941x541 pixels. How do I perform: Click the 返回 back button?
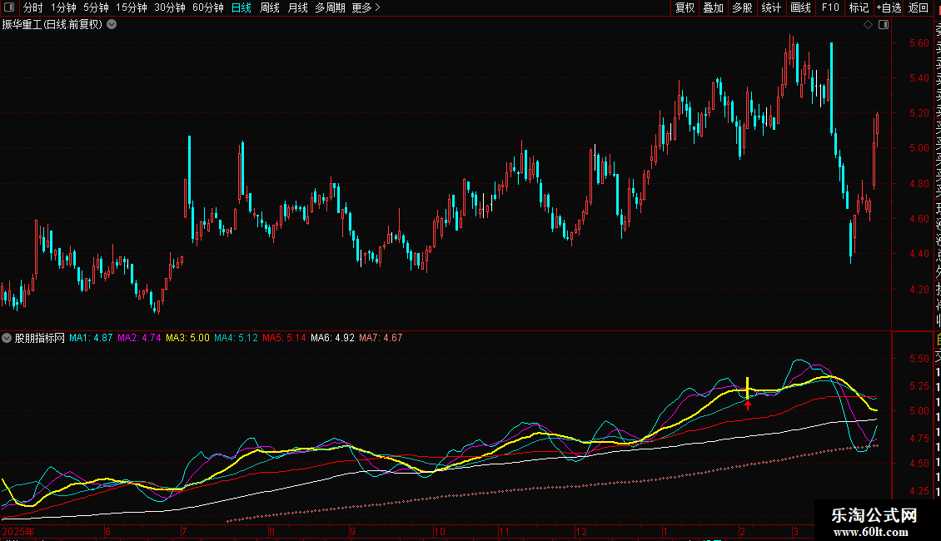(x=919, y=7)
